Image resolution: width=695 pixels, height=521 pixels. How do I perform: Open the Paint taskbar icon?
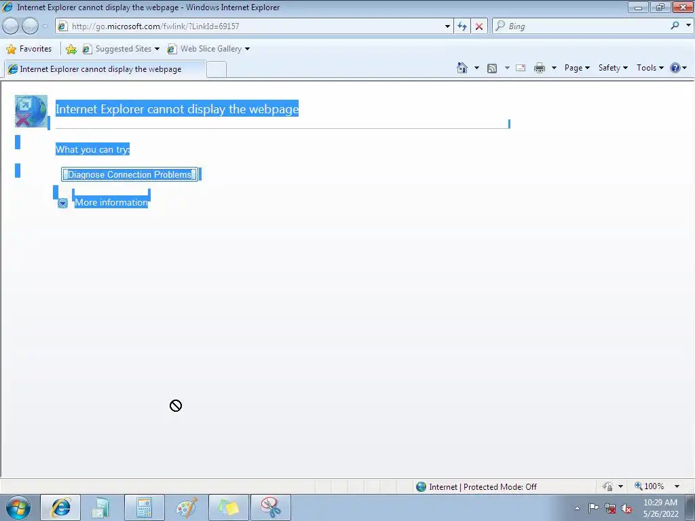(187, 507)
